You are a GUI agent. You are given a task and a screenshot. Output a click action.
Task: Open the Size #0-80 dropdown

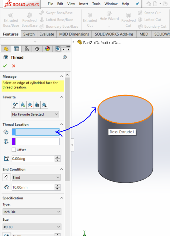click(x=32, y=227)
